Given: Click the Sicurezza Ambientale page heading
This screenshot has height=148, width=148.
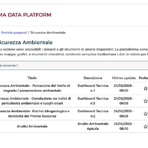Looking at the screenshot, I should click(26, 42).
